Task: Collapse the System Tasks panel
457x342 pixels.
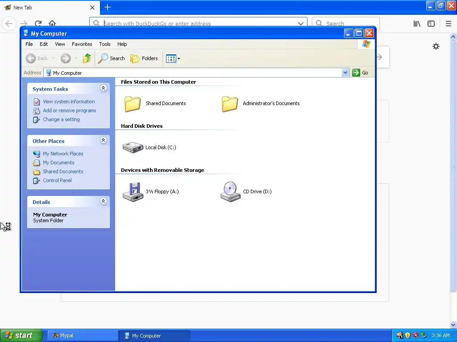Action: [x=103, y=88]
